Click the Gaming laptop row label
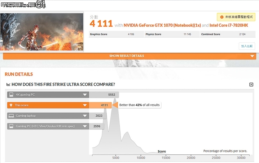This screenshot has width=259, height=163. click(x=26, y=116)
